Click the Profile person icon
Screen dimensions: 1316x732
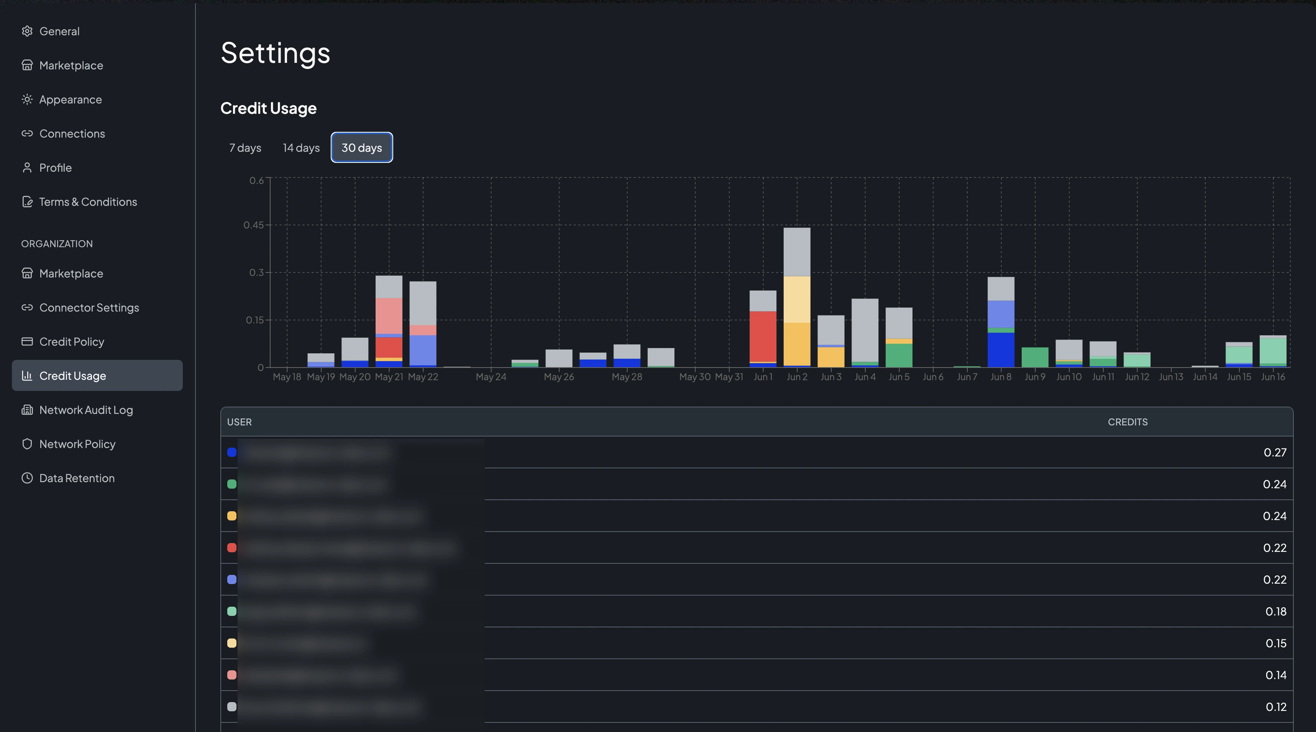click(27, 167)
